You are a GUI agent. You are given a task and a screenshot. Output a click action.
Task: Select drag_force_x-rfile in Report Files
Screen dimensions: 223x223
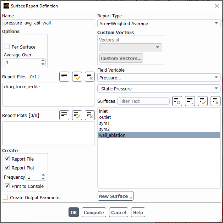(x=49, y=87)
